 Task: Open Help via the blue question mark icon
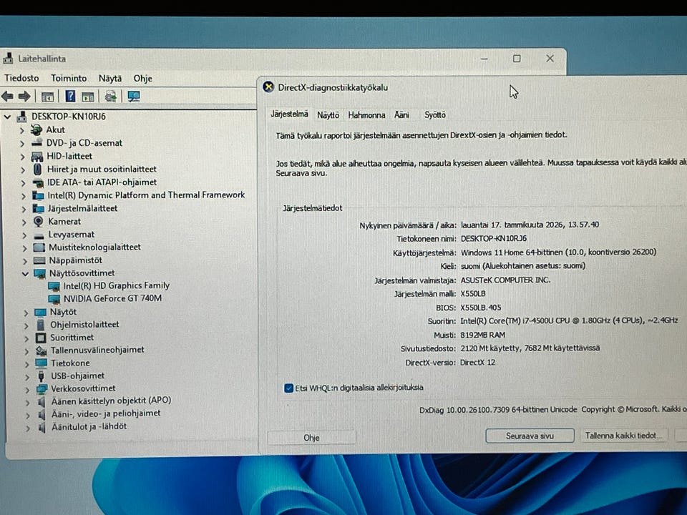coord(70,97)
